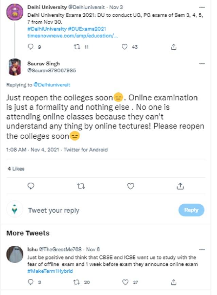217x295 pixels.
Task: Like Saurav Singh's tweet
Action: click(130, 186)
